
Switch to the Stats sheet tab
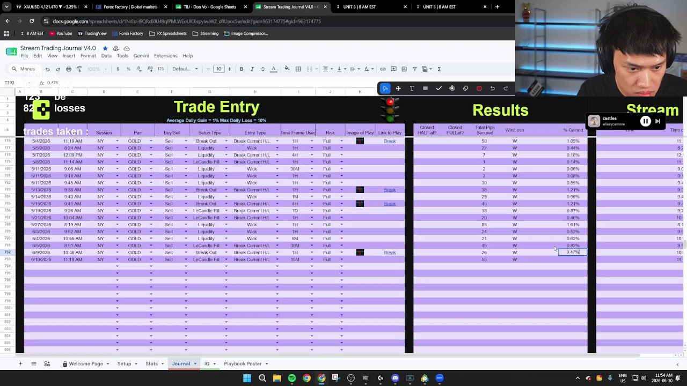coord(151,364)
